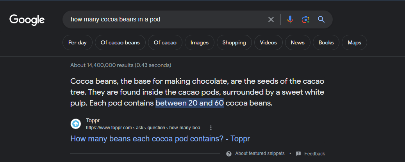Click the Feedback flag icon
This screenshot has width=405, height=162.
click(298, 153)
